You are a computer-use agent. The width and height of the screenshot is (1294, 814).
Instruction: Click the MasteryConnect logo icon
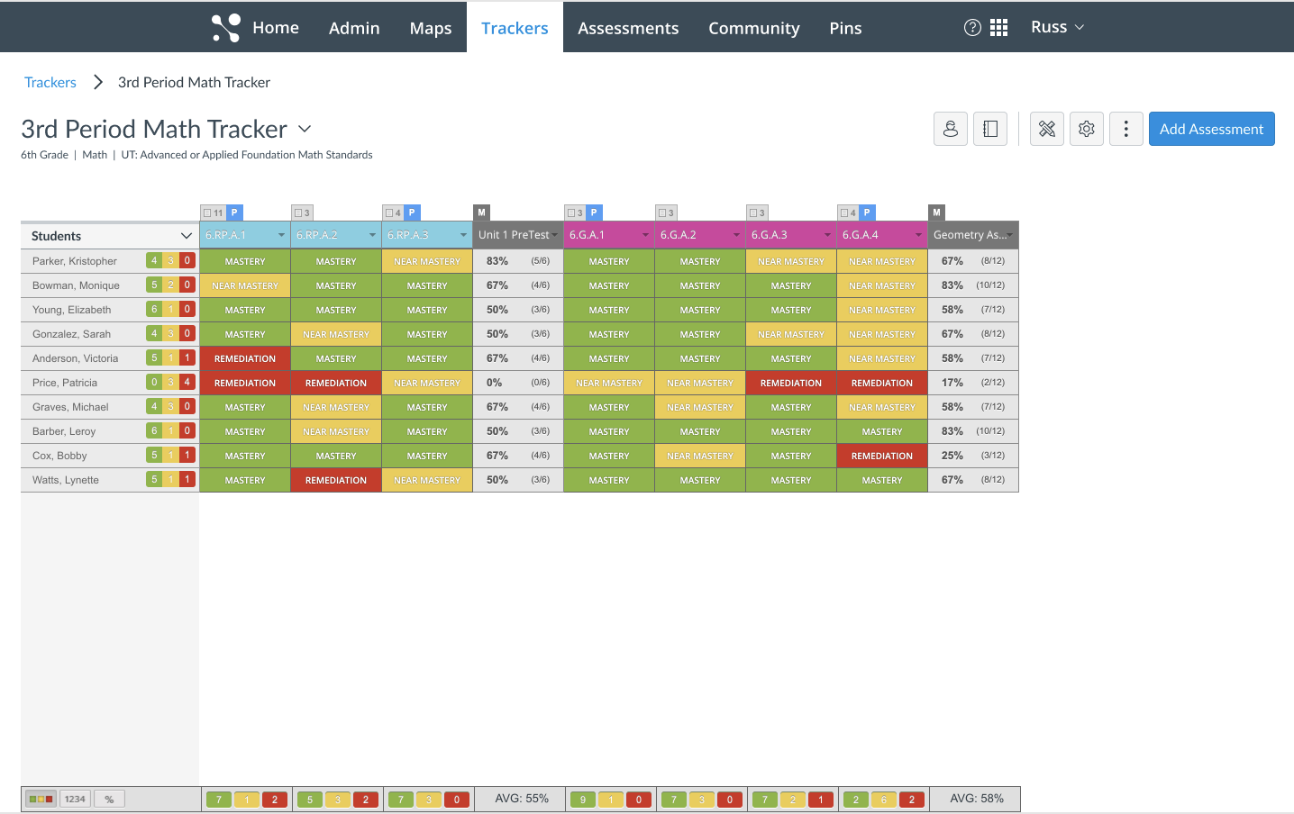[x=226, y=28]
